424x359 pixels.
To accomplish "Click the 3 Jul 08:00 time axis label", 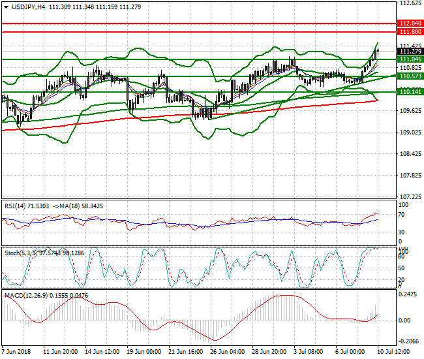I will [x=309, y=352].
